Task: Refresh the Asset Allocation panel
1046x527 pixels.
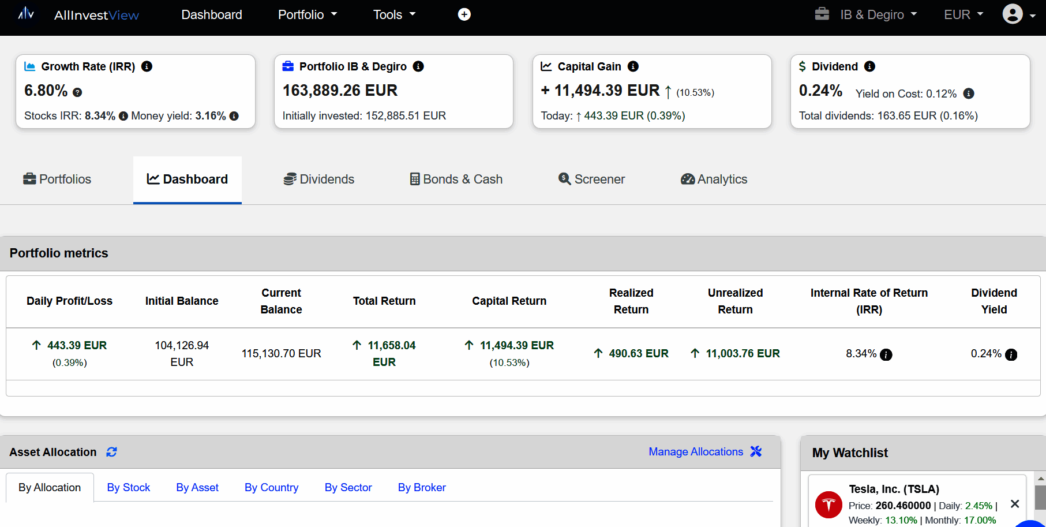Action: (111, 452)
